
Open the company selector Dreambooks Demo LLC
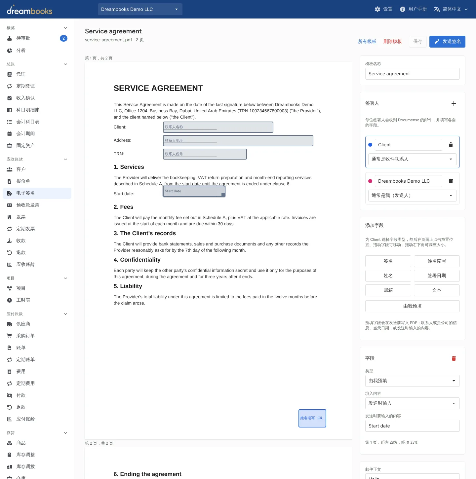140,9
